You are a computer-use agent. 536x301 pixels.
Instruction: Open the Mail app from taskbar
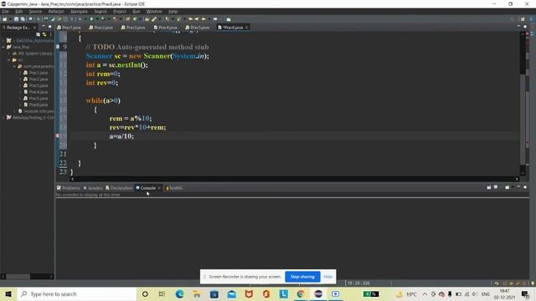[x=231, y=293]
